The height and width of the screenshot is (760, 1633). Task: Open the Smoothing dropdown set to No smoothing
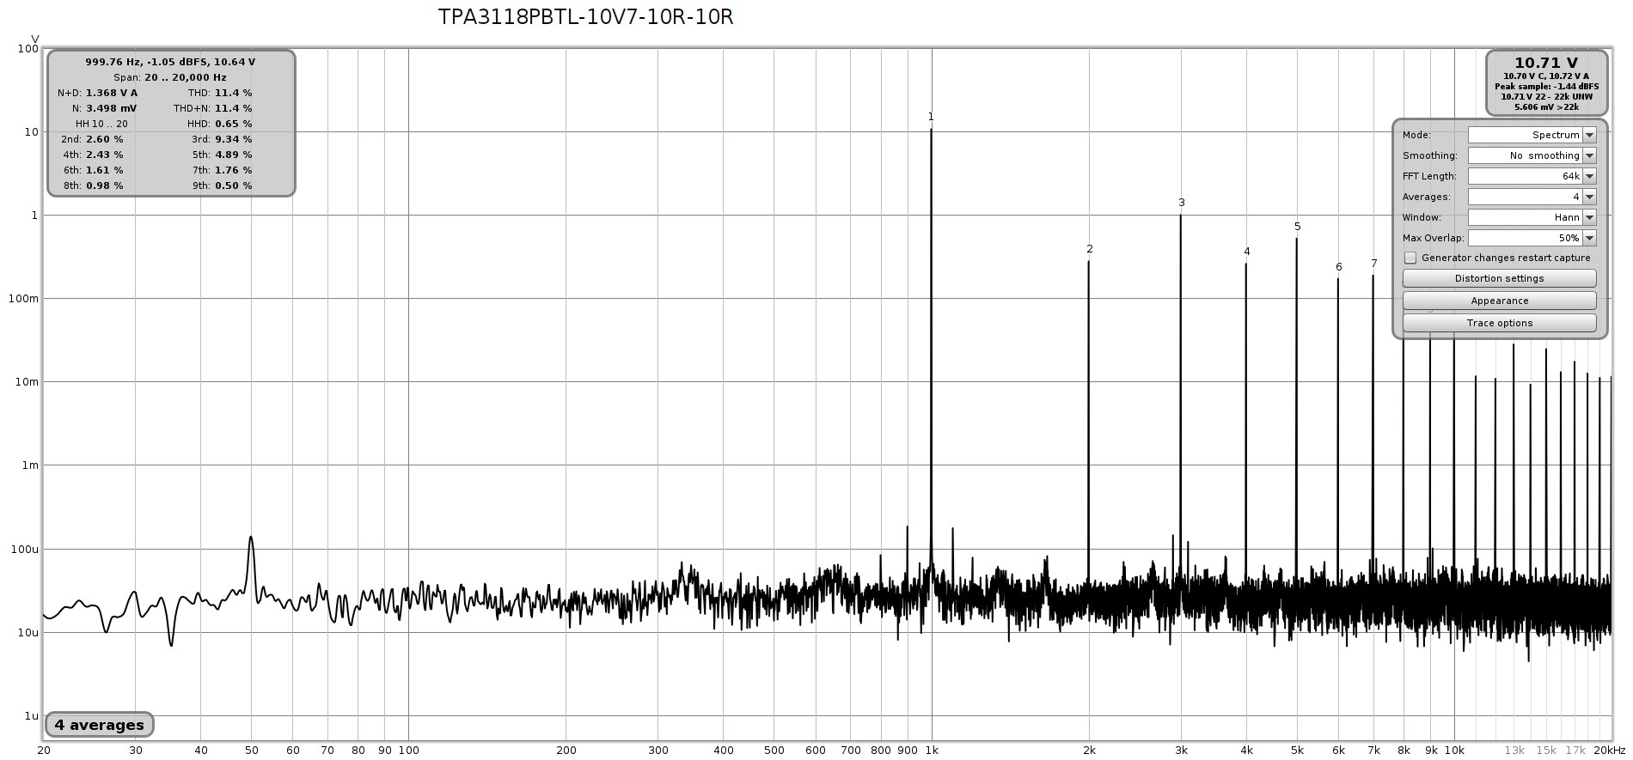click(x=1532, y=155)
